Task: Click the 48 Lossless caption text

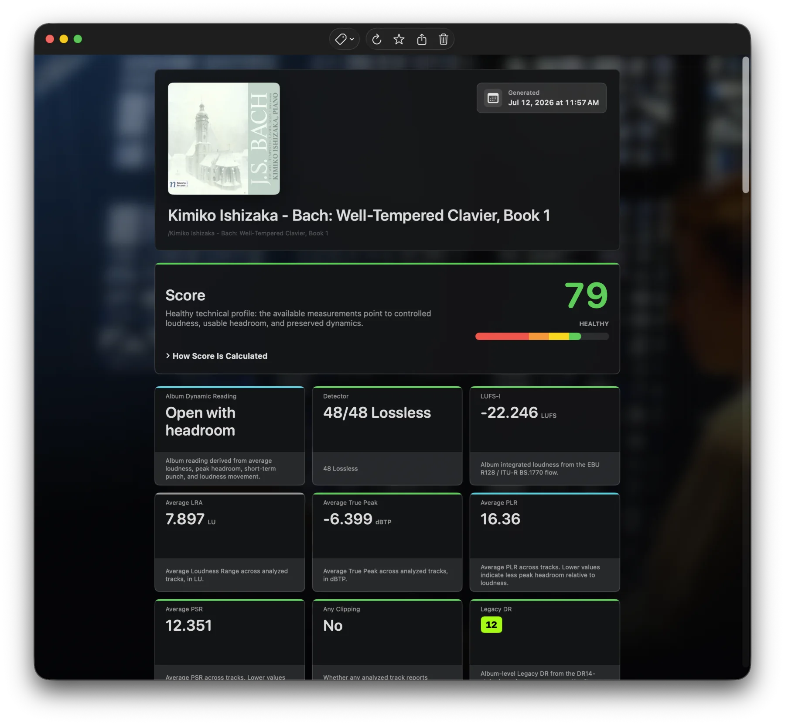Action: click(340, 468)
